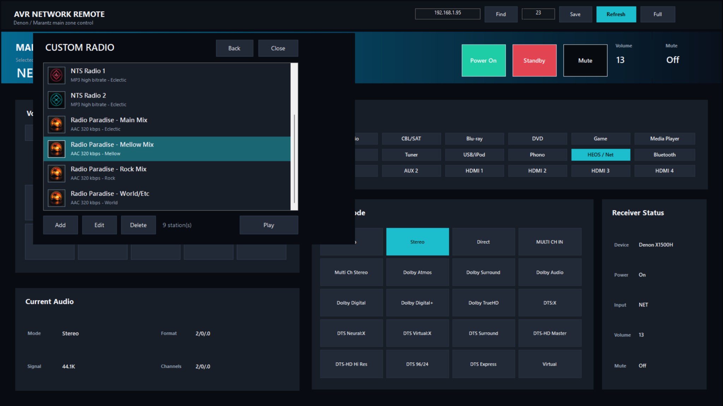Enable DTS:X sound mode
Image resolution: width=723 pixels, height=406 pixels.
tap(550, 303)
